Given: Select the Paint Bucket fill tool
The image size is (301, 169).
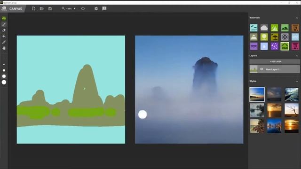Looking at the screenshot, I should point(4,36).
